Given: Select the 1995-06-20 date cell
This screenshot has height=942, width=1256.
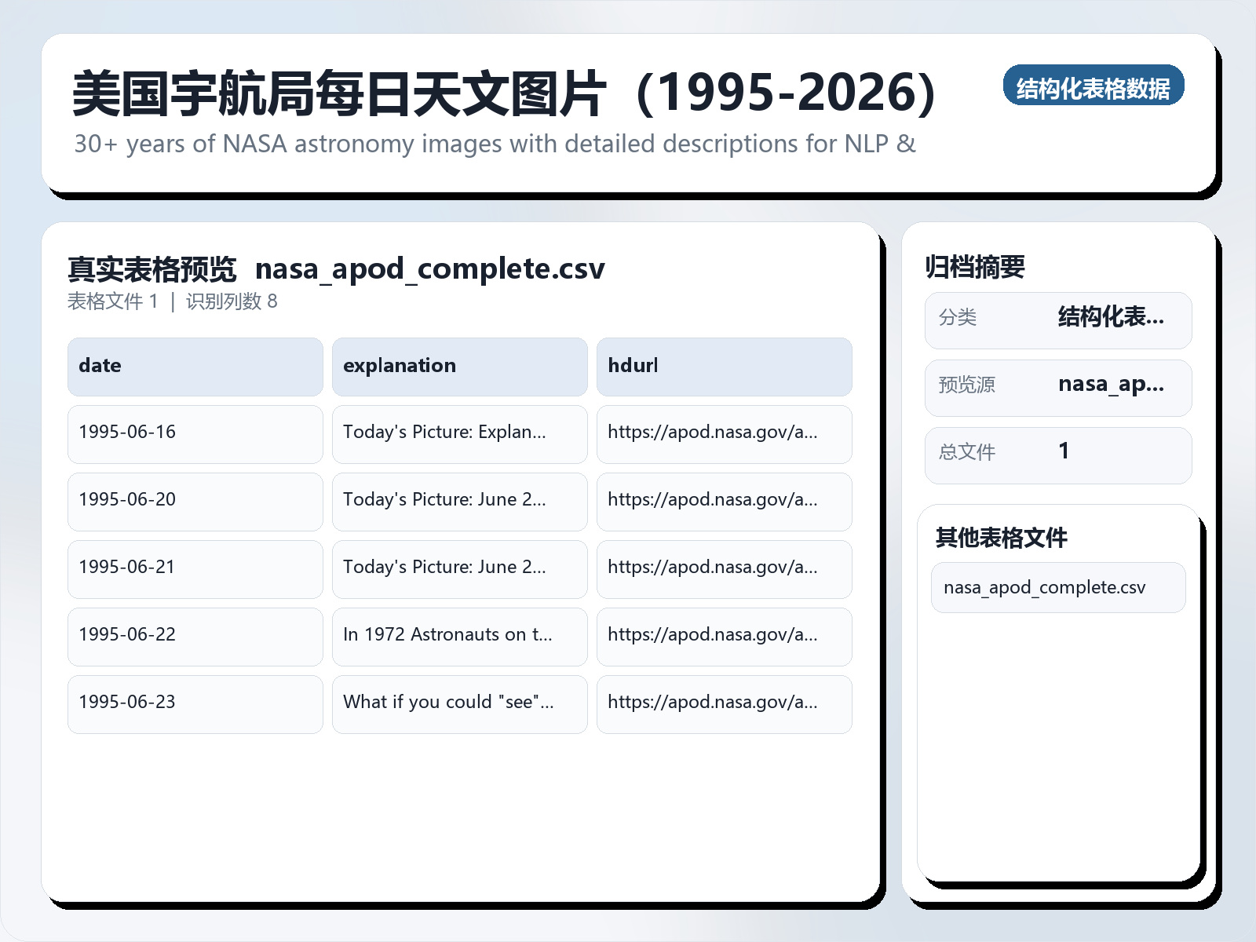Looking at the screenshot, I should (x=195, y=502).
